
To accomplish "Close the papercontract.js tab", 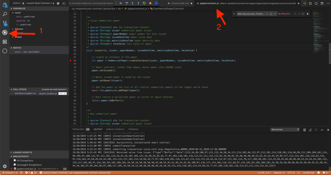I will [x=298, y=3].
